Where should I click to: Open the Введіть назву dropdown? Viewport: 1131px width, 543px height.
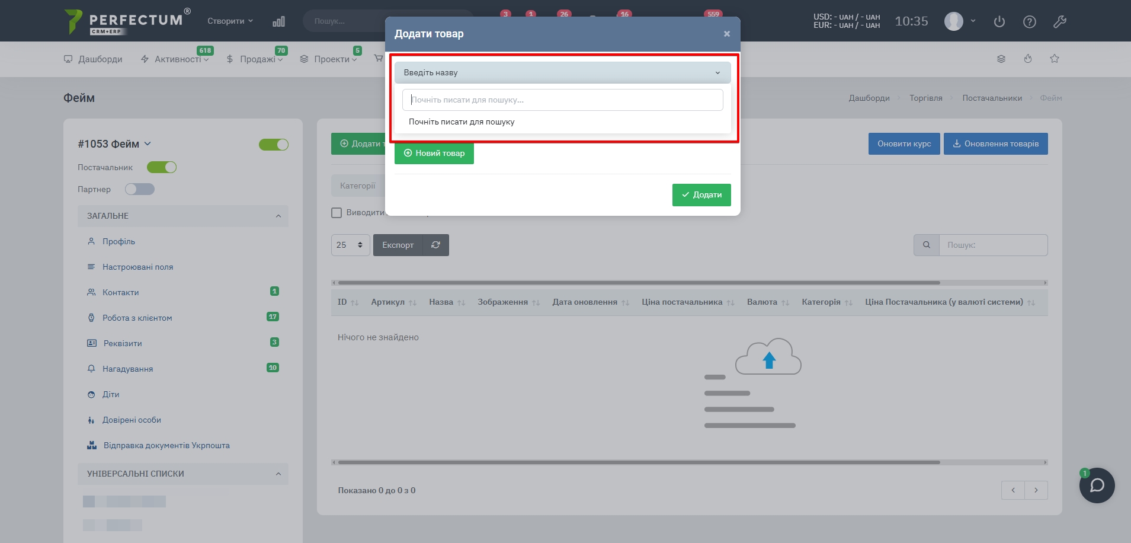[x=562, y=72]
